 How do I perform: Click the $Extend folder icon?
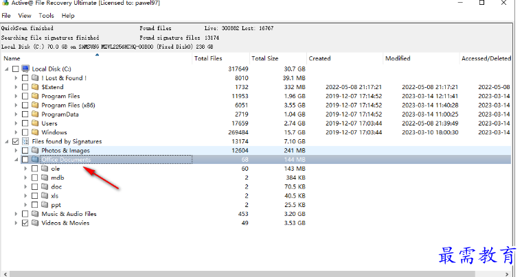pos(35,87)
